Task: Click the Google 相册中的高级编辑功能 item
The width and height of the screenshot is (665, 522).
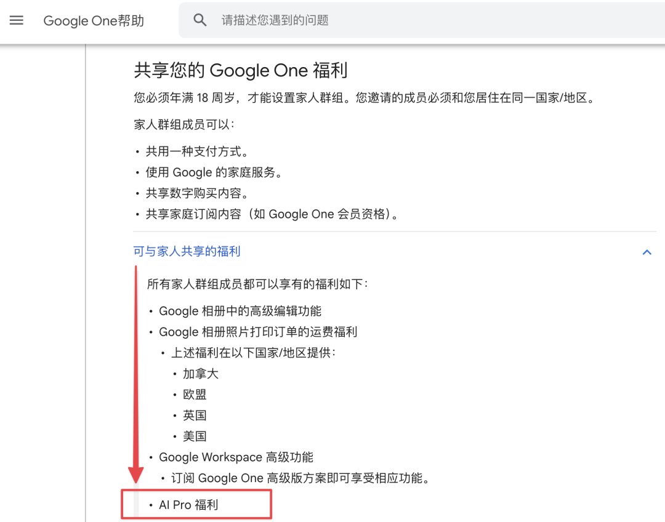Action: pyautogui.click(x=240, y=311)
